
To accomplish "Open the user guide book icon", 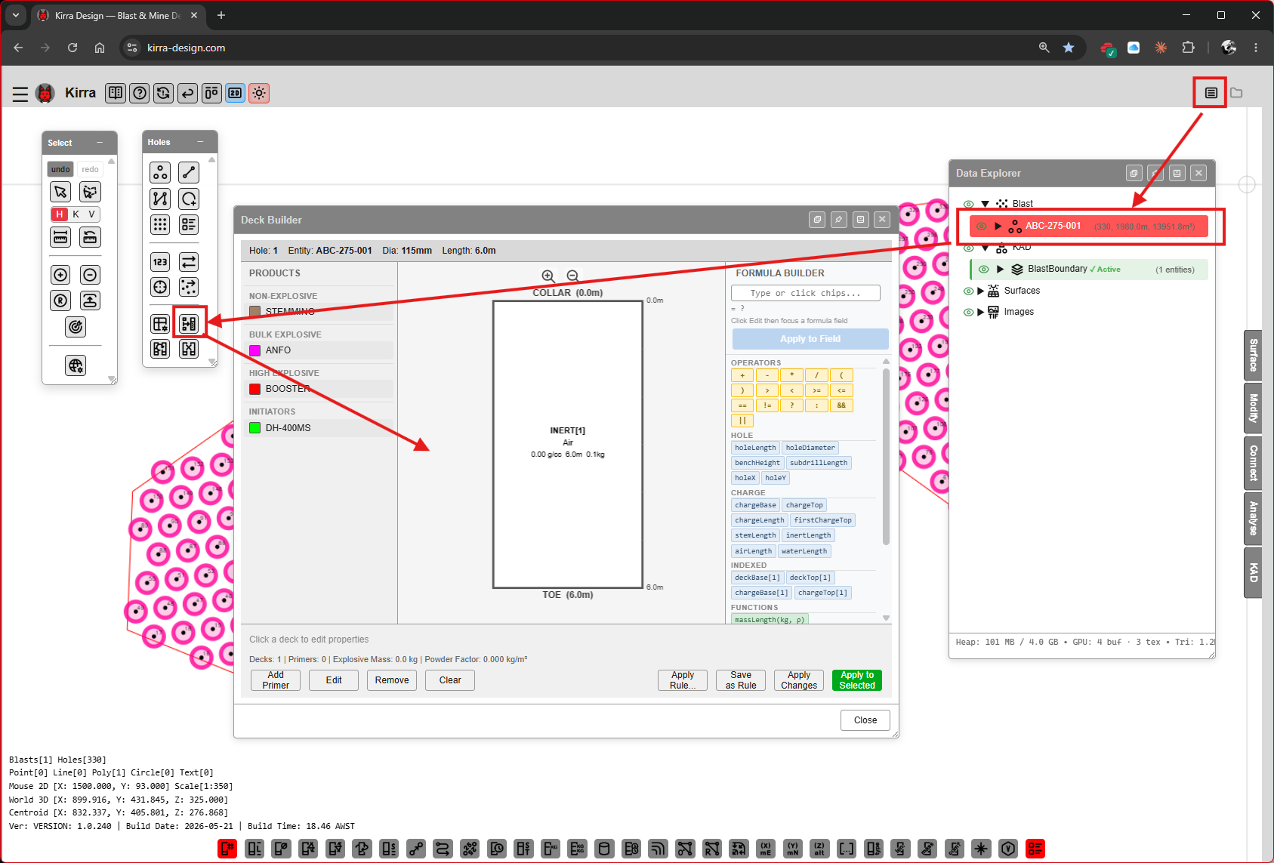I will coord(116,93).
